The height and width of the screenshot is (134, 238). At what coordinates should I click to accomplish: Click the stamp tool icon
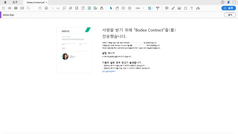(102, 8)
